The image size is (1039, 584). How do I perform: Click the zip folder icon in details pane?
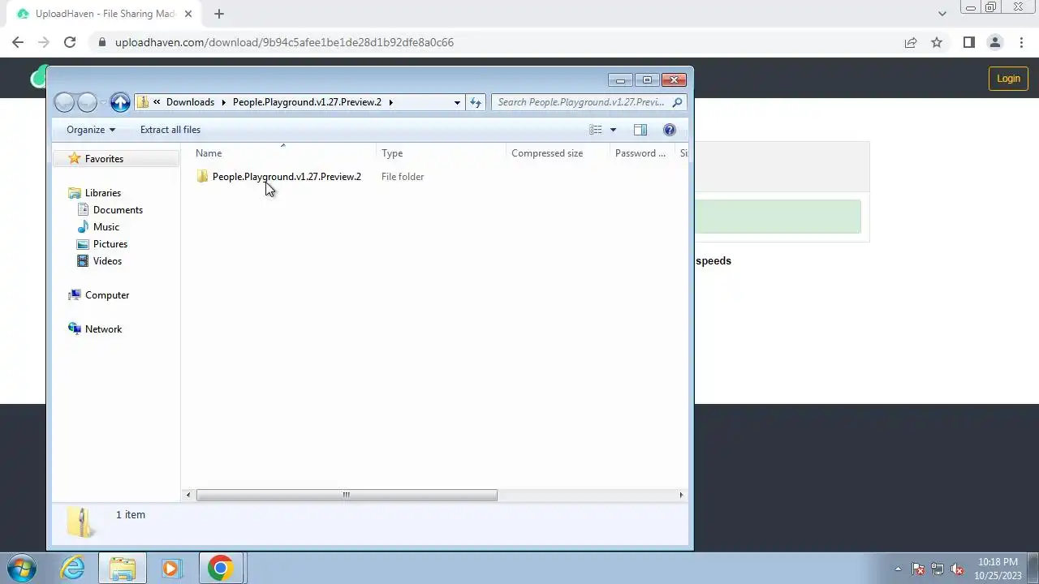point(81,522)
